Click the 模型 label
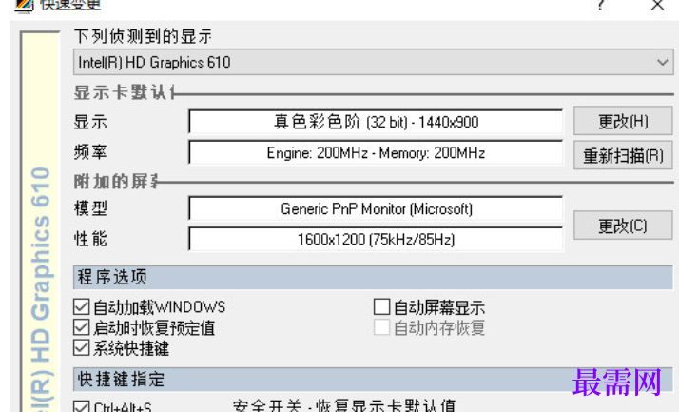The width and height of the screenshot is (679, 412). click(x=90, y=208)
